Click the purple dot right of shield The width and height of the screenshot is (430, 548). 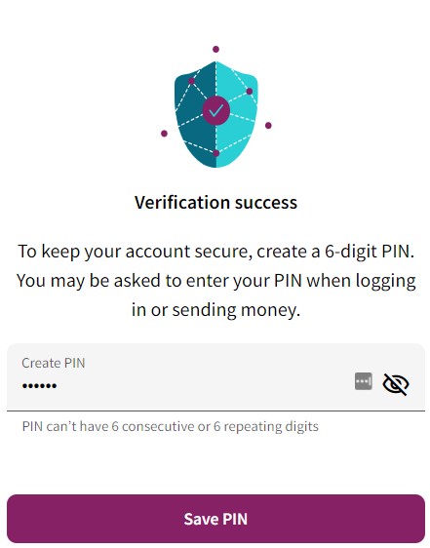pos(268,126)
